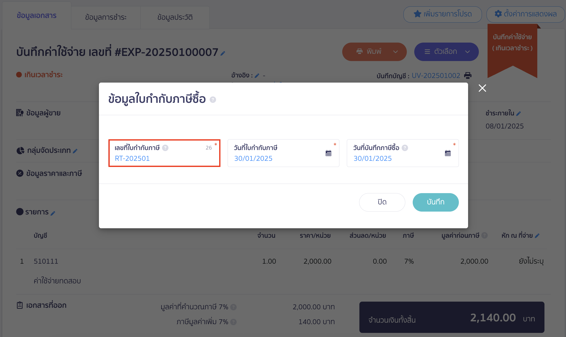Open calendar picker for วันที่ใบกำกับภาษี field

point(328,153)
